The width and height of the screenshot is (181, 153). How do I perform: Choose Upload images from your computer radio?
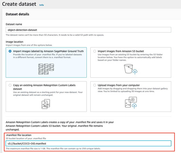pos(95,85)
